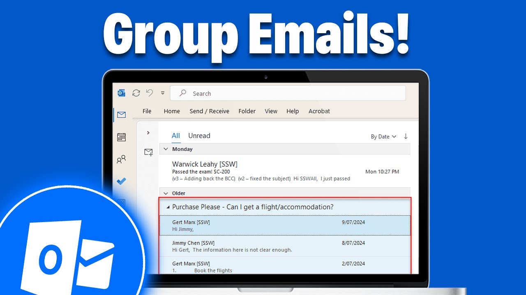This screenshot has height=295, width=526.
Task: Open the People contacts view
Action: click(x=121, y=159)
